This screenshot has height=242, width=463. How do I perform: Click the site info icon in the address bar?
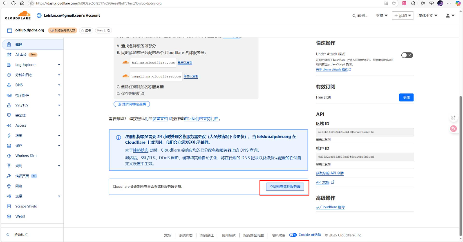click(32, 3)
